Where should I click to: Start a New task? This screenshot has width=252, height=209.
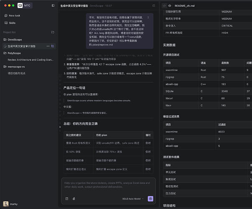13,15
